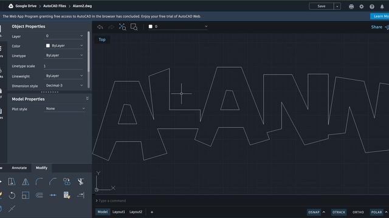Select the Fillet tool icon
Image resolution: width=389 pixels, height=218 pixels.
coord(39,182)
